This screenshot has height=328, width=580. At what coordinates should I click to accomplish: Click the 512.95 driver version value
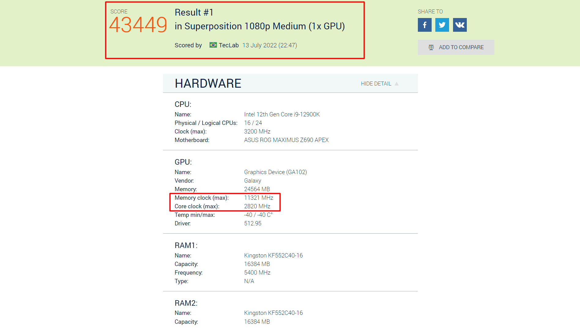tap(253, 224)
